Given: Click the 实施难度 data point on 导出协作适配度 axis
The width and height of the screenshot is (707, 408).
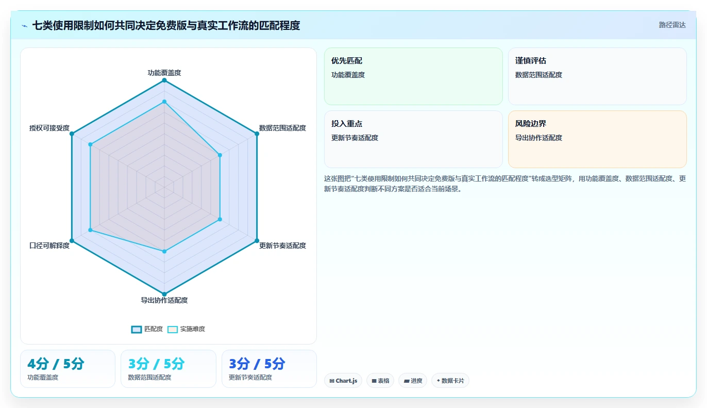Looking at the screenshot, I should pos(164,252).
